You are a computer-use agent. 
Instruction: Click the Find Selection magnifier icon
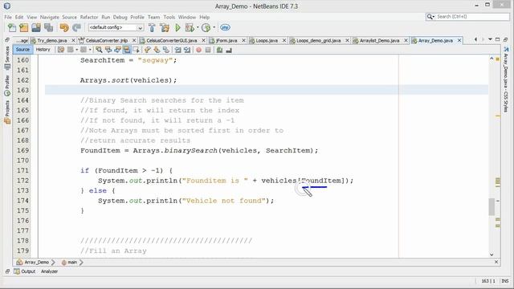pos(99,50)
